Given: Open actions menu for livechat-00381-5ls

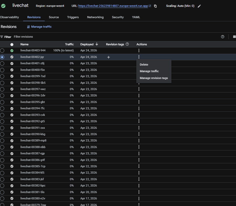Looking at the screenshot, I should point(139,192).
